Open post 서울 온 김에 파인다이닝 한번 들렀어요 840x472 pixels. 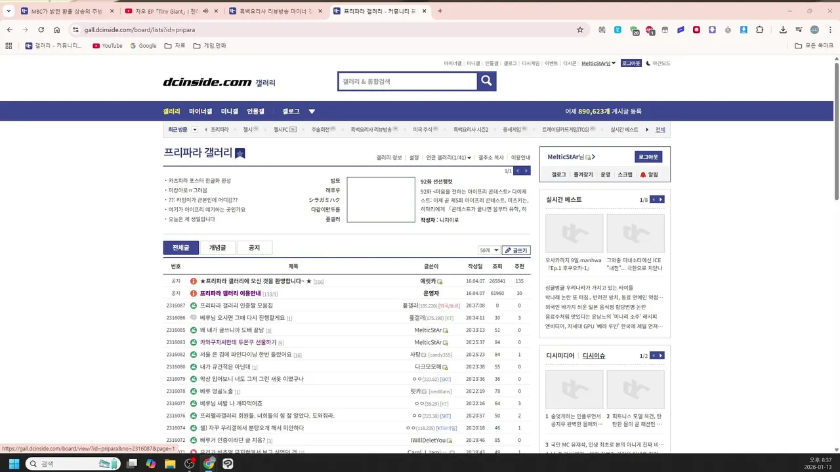245,355
